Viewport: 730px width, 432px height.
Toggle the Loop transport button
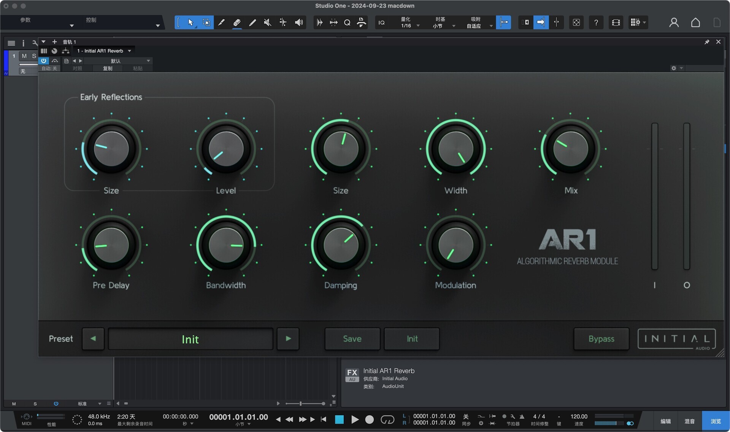[x=387, y=419]
